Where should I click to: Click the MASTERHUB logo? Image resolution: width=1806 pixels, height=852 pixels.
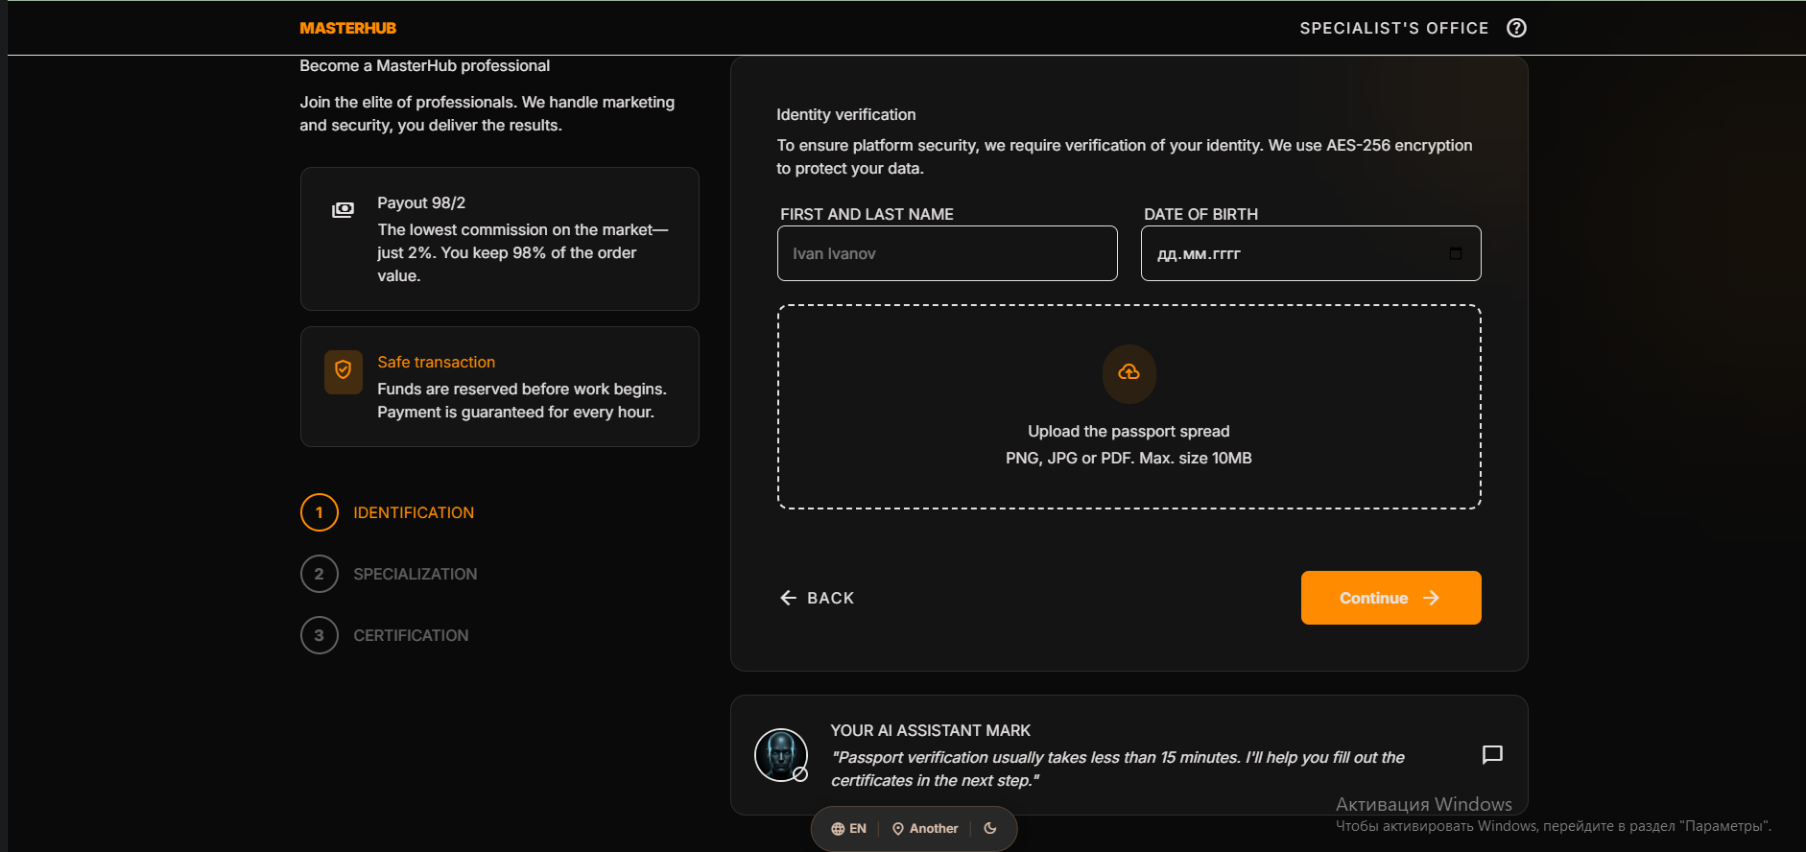tap(347, 28)
